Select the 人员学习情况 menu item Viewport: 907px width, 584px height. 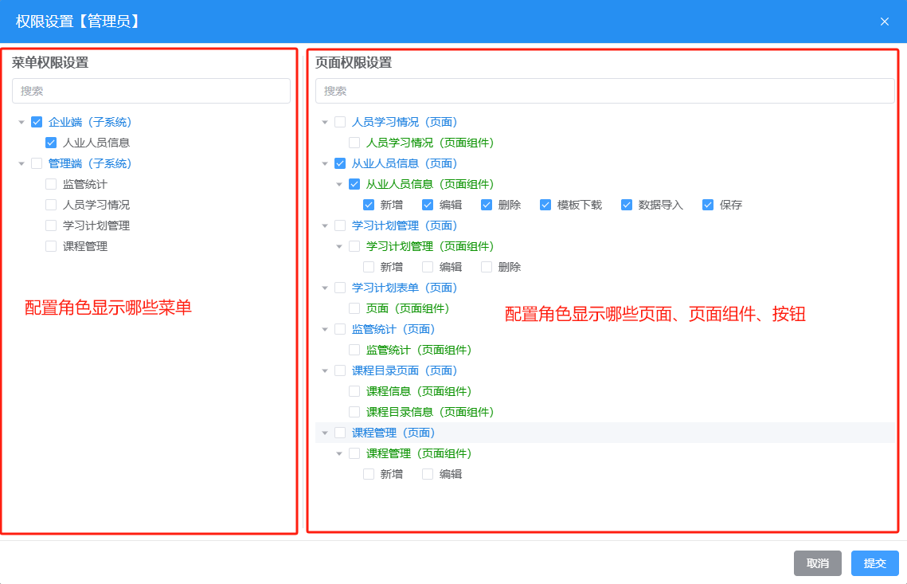pyautogui.click(x=96, y=206)
